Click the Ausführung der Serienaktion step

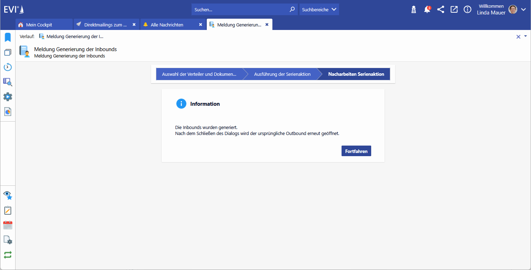click(x=282, y=74)
